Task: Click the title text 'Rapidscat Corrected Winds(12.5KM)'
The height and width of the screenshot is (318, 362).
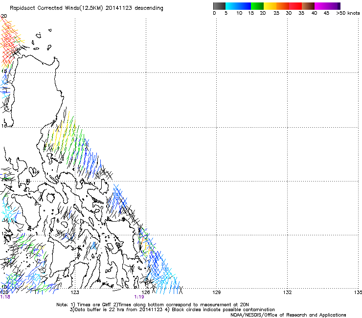Action: [x=56, y=8]
